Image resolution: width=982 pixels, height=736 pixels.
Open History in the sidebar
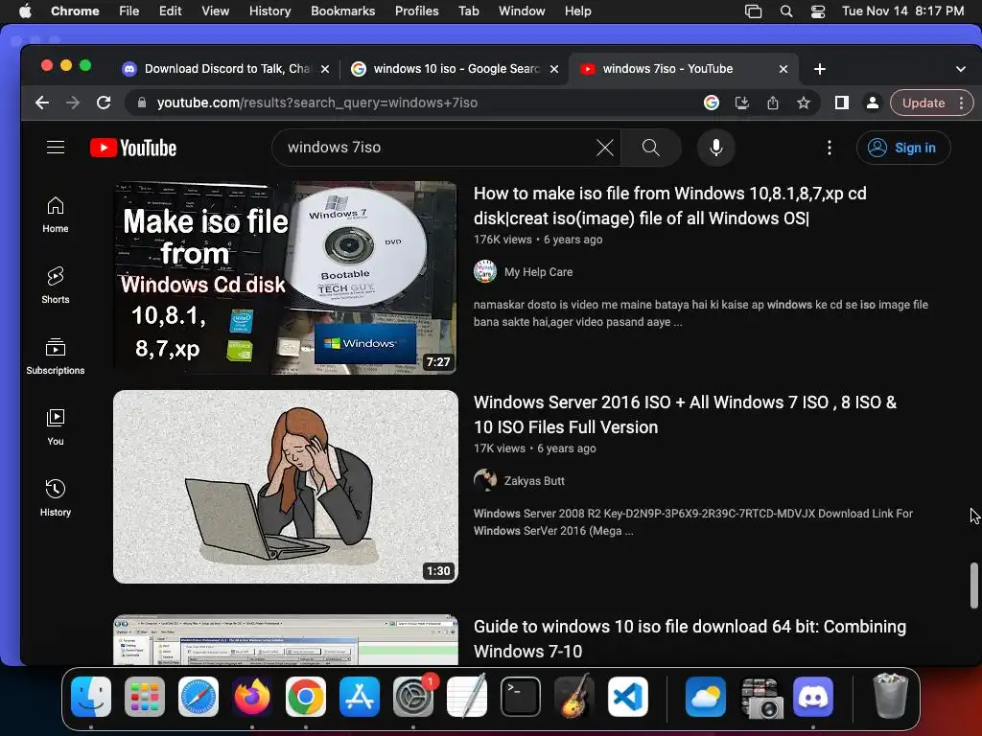pos(55,497)
